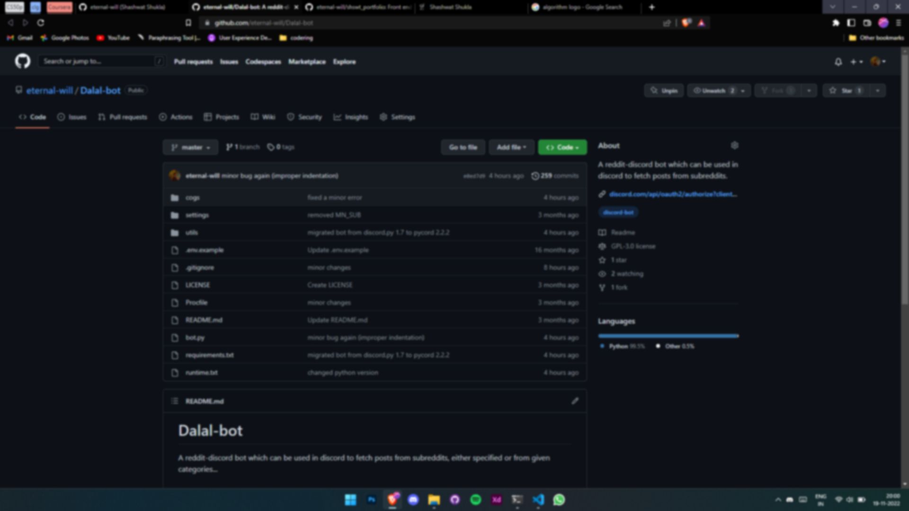Click the About section gear icon
Screen dimensions: 909x511
tap(734, 146)
